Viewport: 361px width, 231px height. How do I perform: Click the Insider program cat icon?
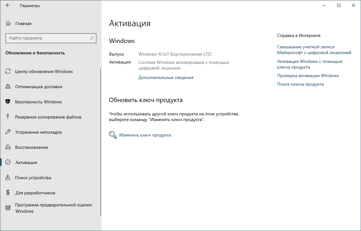tap(8, 208)
